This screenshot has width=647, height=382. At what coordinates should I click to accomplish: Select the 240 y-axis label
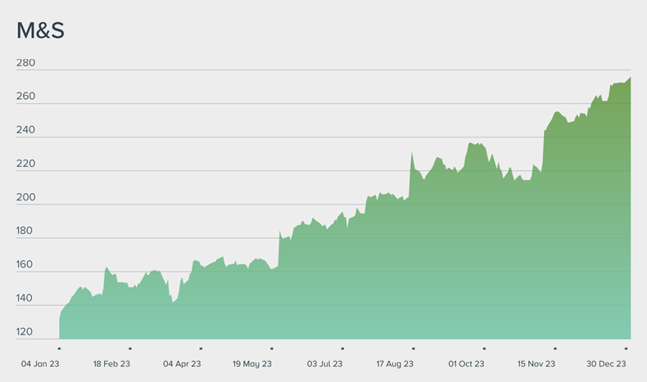pyautogui.click(x=26, y=130)
